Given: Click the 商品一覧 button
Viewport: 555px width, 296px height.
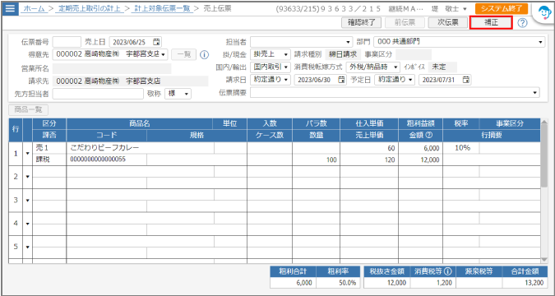Looking at the screenshot, I should pyautogui.click(x=28, y=109).
